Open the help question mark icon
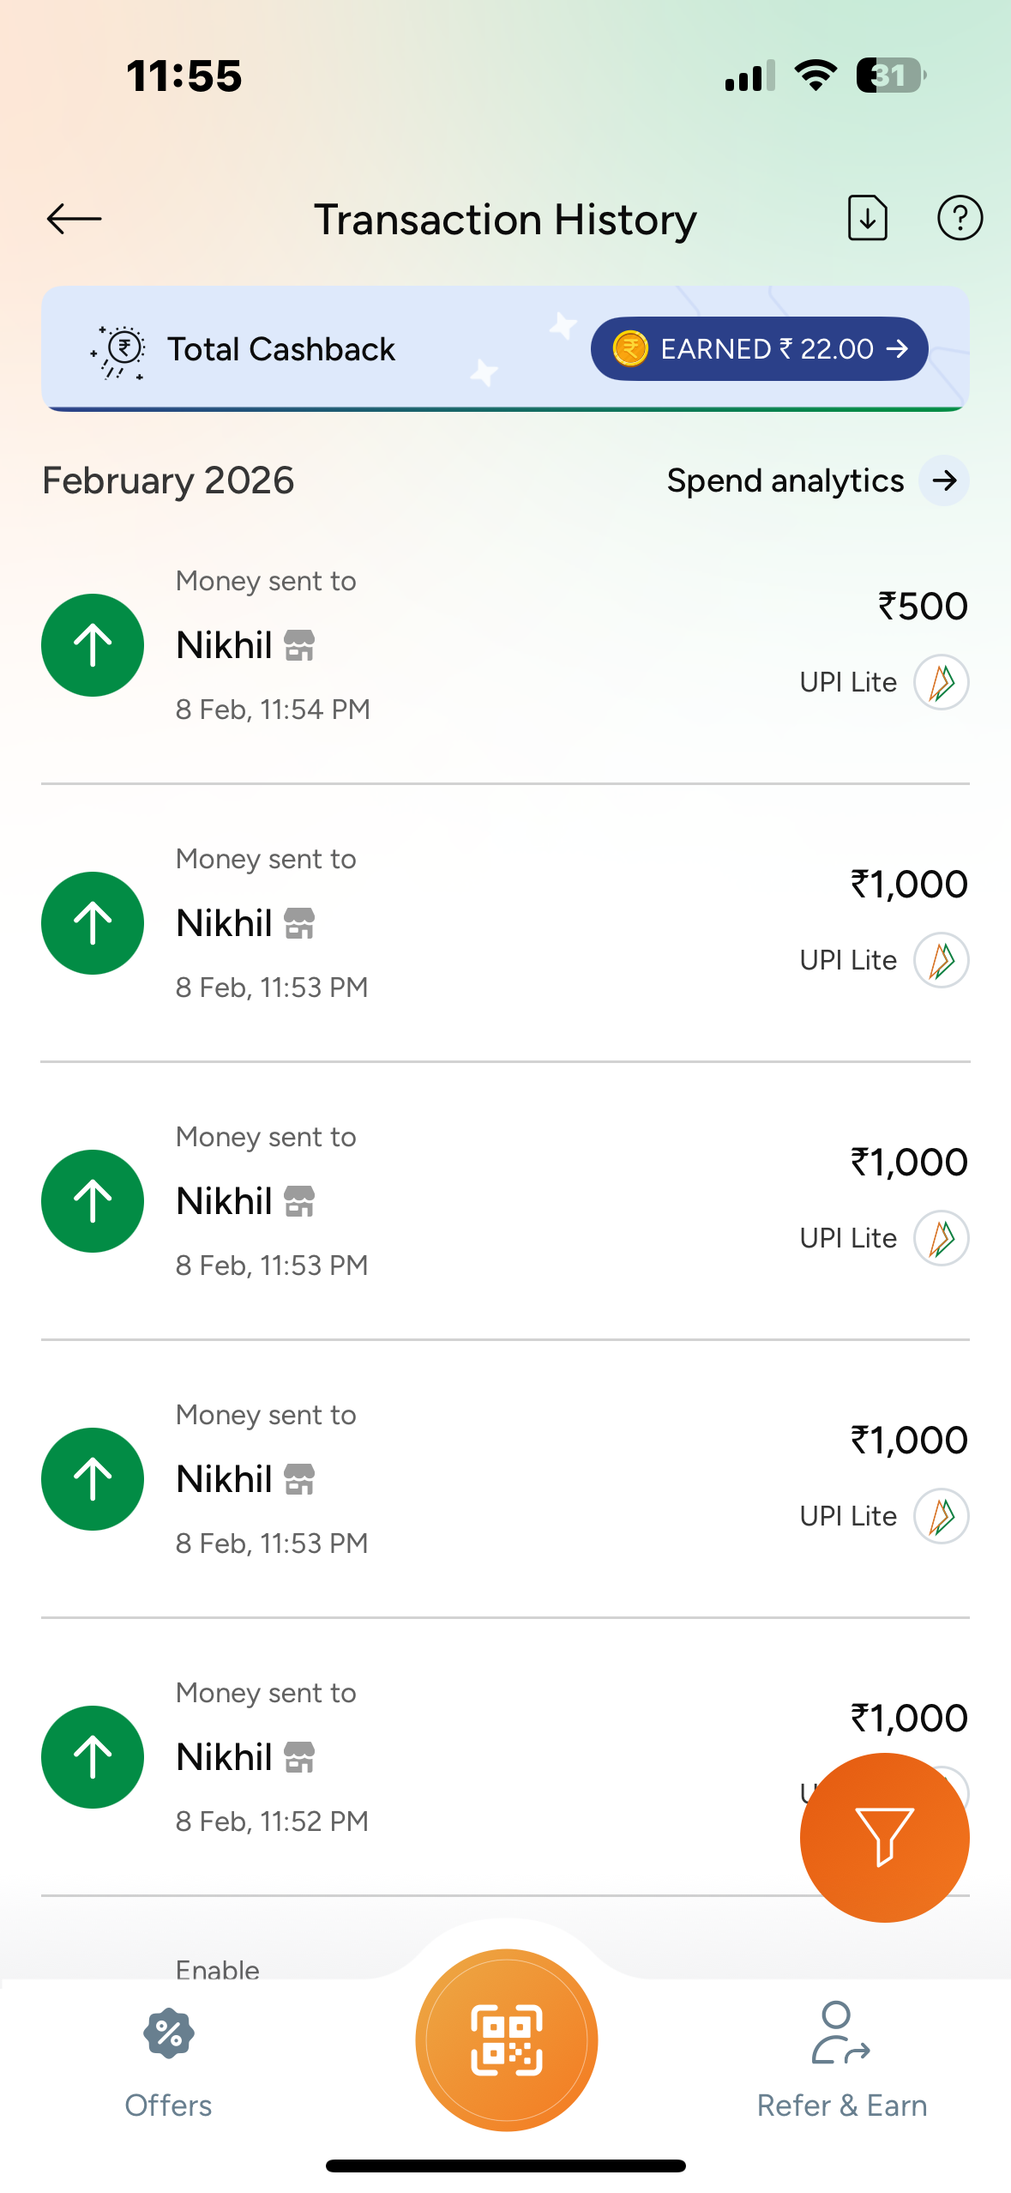The image size is (1011, 2193). pos(959,218)
